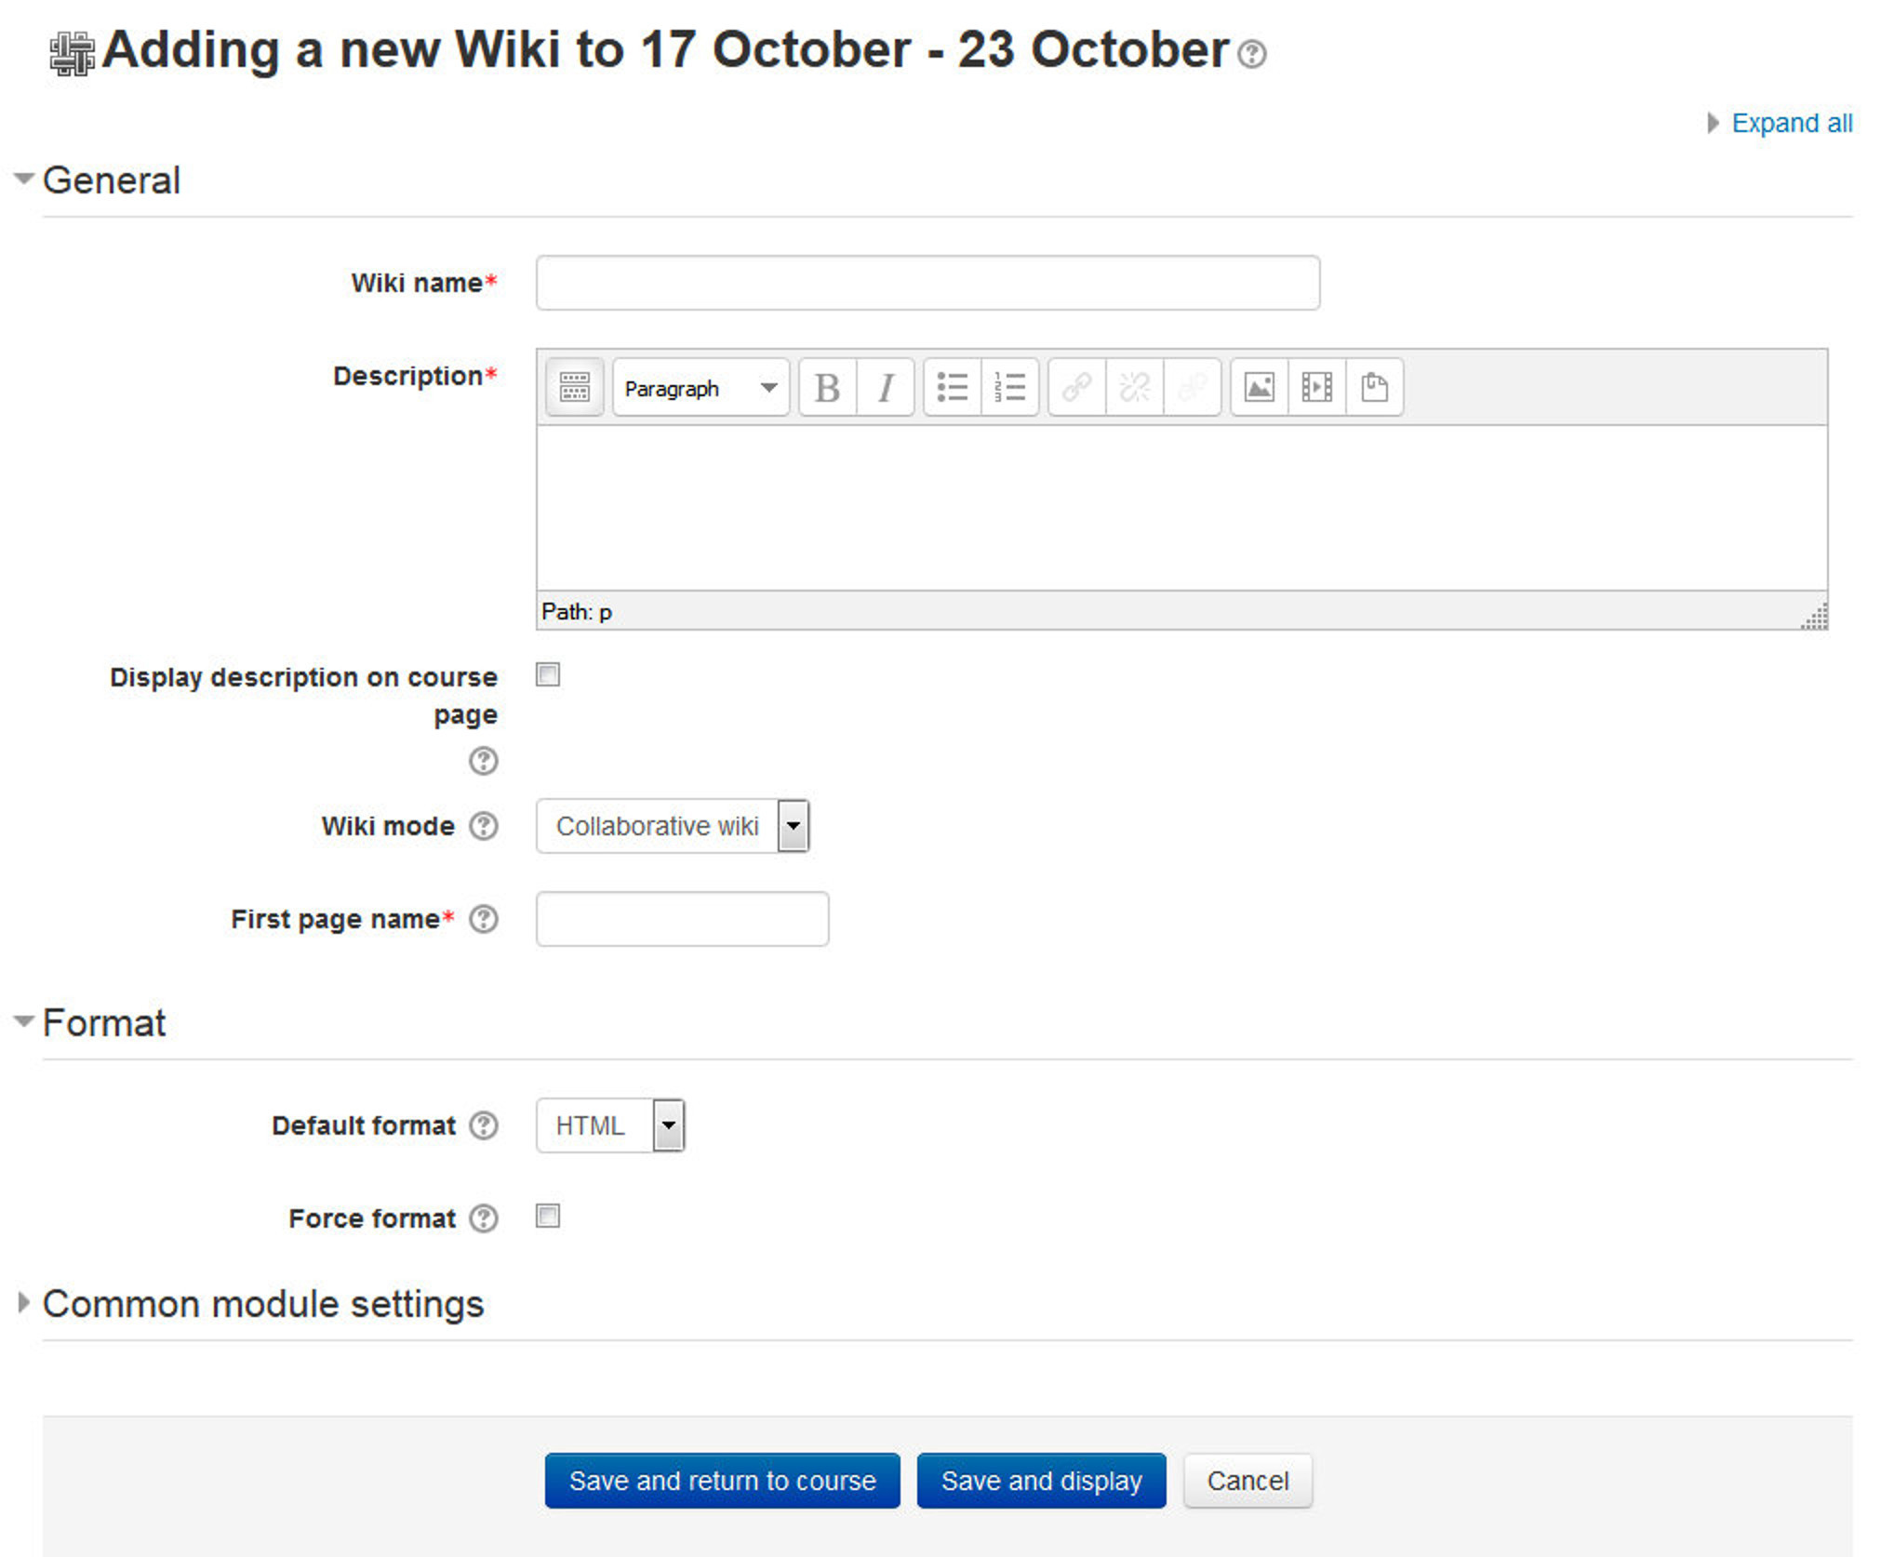1881x1557 pixels.
Task: Insert a media file into the description
Action: coord(1318,388)
